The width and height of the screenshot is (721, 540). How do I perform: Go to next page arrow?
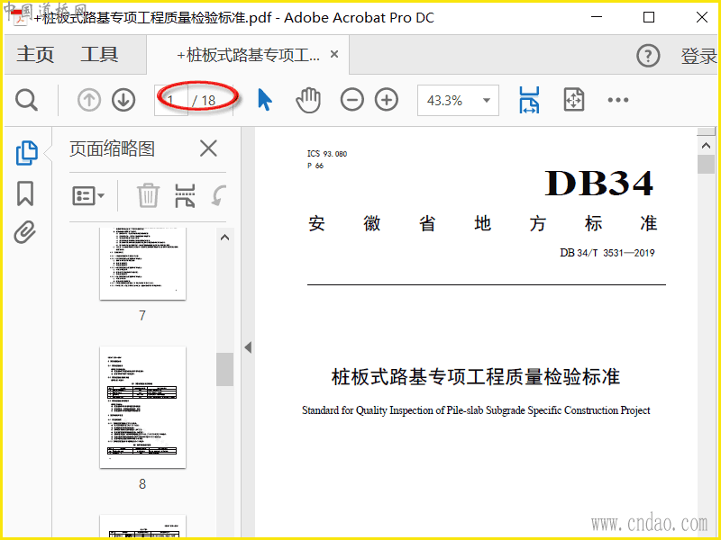point(123,100)
